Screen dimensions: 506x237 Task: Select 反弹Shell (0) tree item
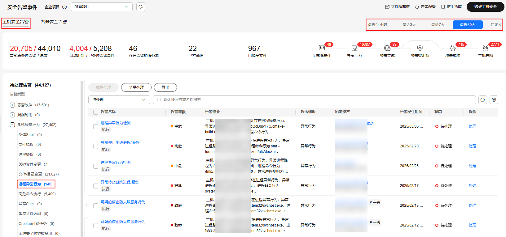pyautogui.click(x=30, y=135)
